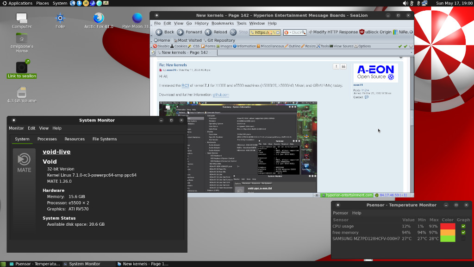474x267 pixels.
Task: Toggle graph checkbox for CPU usage
Action: [x=463, y=226]
